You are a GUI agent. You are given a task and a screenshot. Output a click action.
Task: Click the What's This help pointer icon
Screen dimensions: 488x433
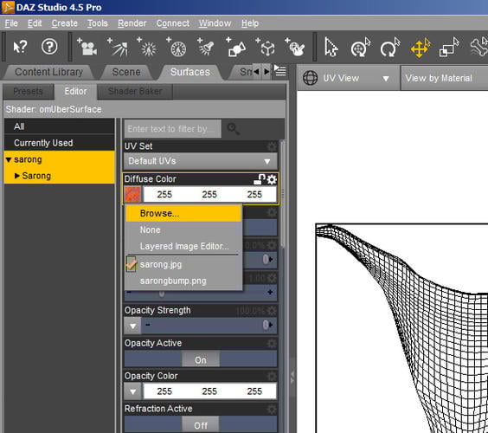[21, 48]
